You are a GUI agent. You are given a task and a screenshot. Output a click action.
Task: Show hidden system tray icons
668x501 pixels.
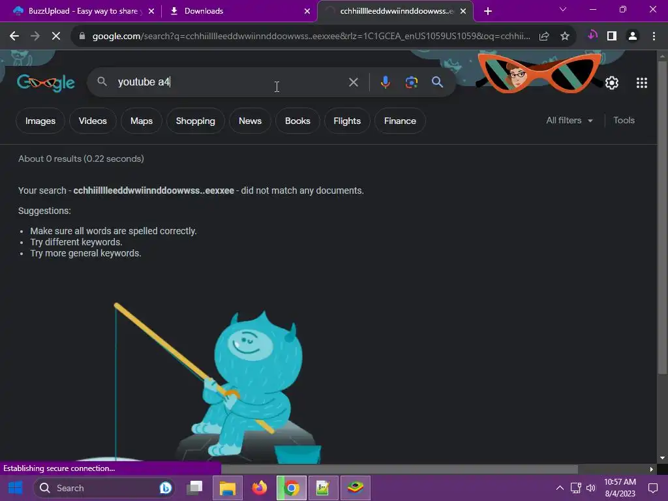point(560,488)
